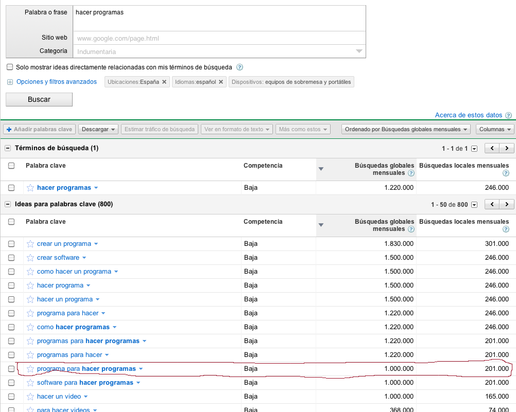Open 'Acerca de estos datos' link
The width and height of the screenshot is (516, 412).
pos(468,115)
